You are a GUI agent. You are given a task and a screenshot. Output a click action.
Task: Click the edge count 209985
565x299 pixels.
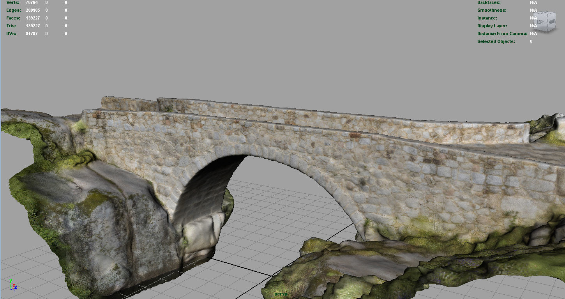click(x=33, y=10)
